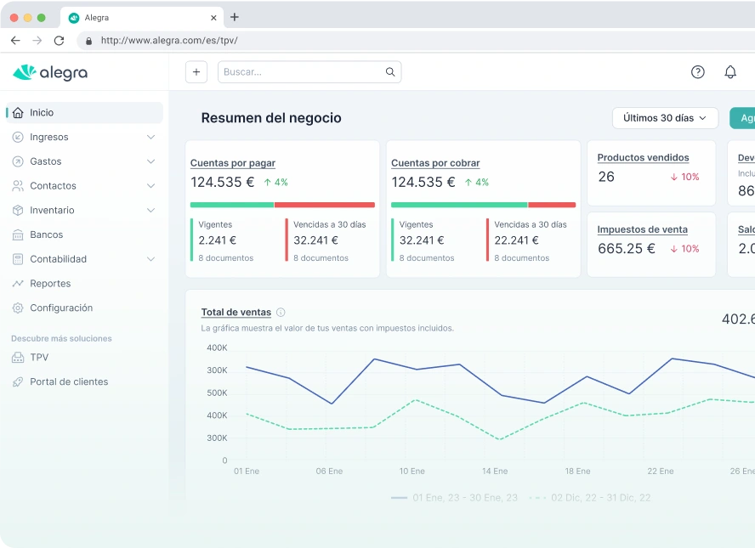Expand the Inventario section
The width and height of the screenshot is (755, 548).
[x=151, y=210]
